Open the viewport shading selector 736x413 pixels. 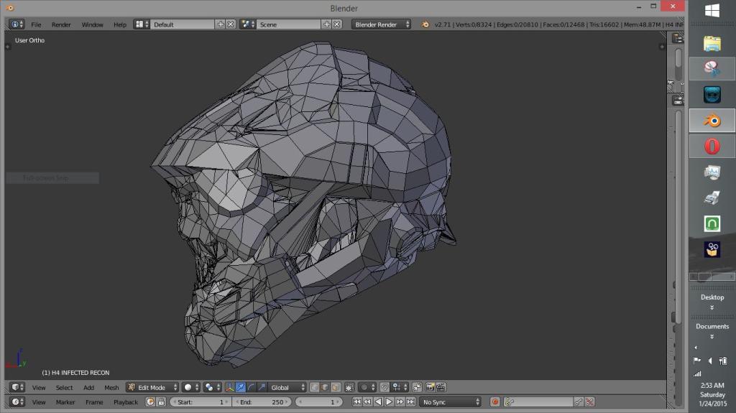click(x=191, y=387)
